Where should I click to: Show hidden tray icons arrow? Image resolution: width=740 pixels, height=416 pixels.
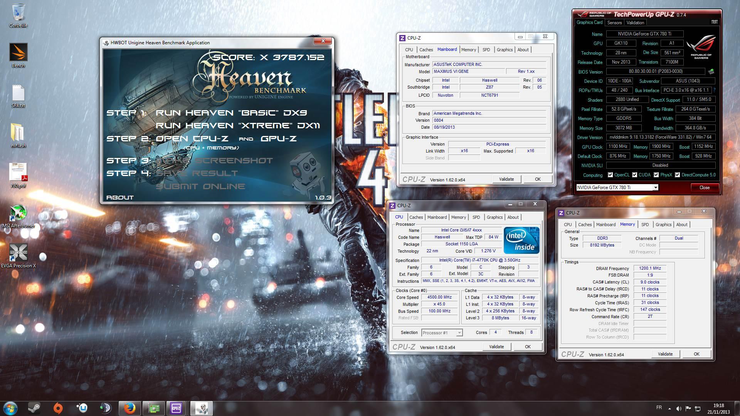[669, 408]
